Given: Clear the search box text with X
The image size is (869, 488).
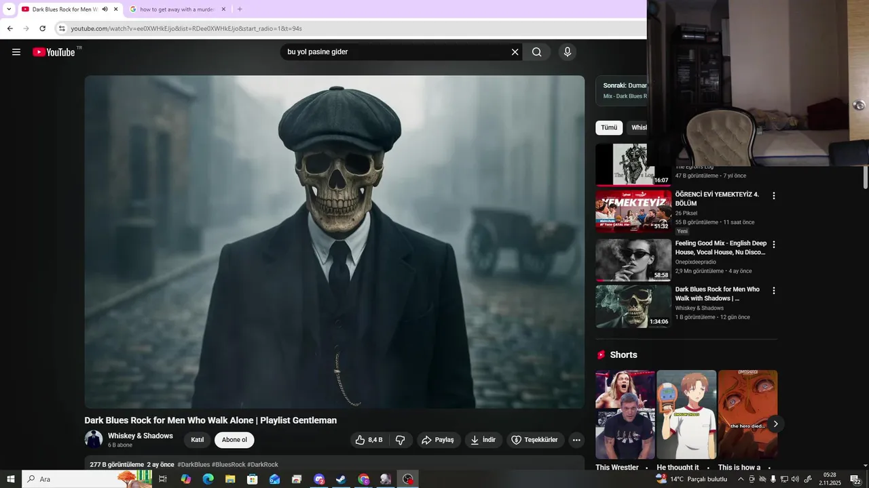Looking at the screenshot, I should 515,52.
